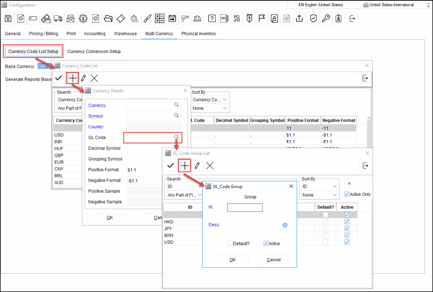Open the calculator icon in toolbar
Screen dimensions: 433x292
point(160,19)
